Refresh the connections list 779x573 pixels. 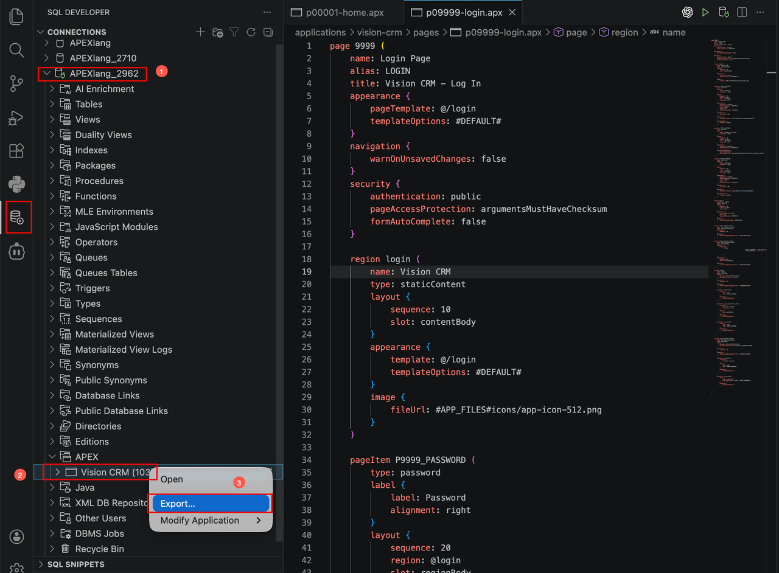tap(251, 32)
